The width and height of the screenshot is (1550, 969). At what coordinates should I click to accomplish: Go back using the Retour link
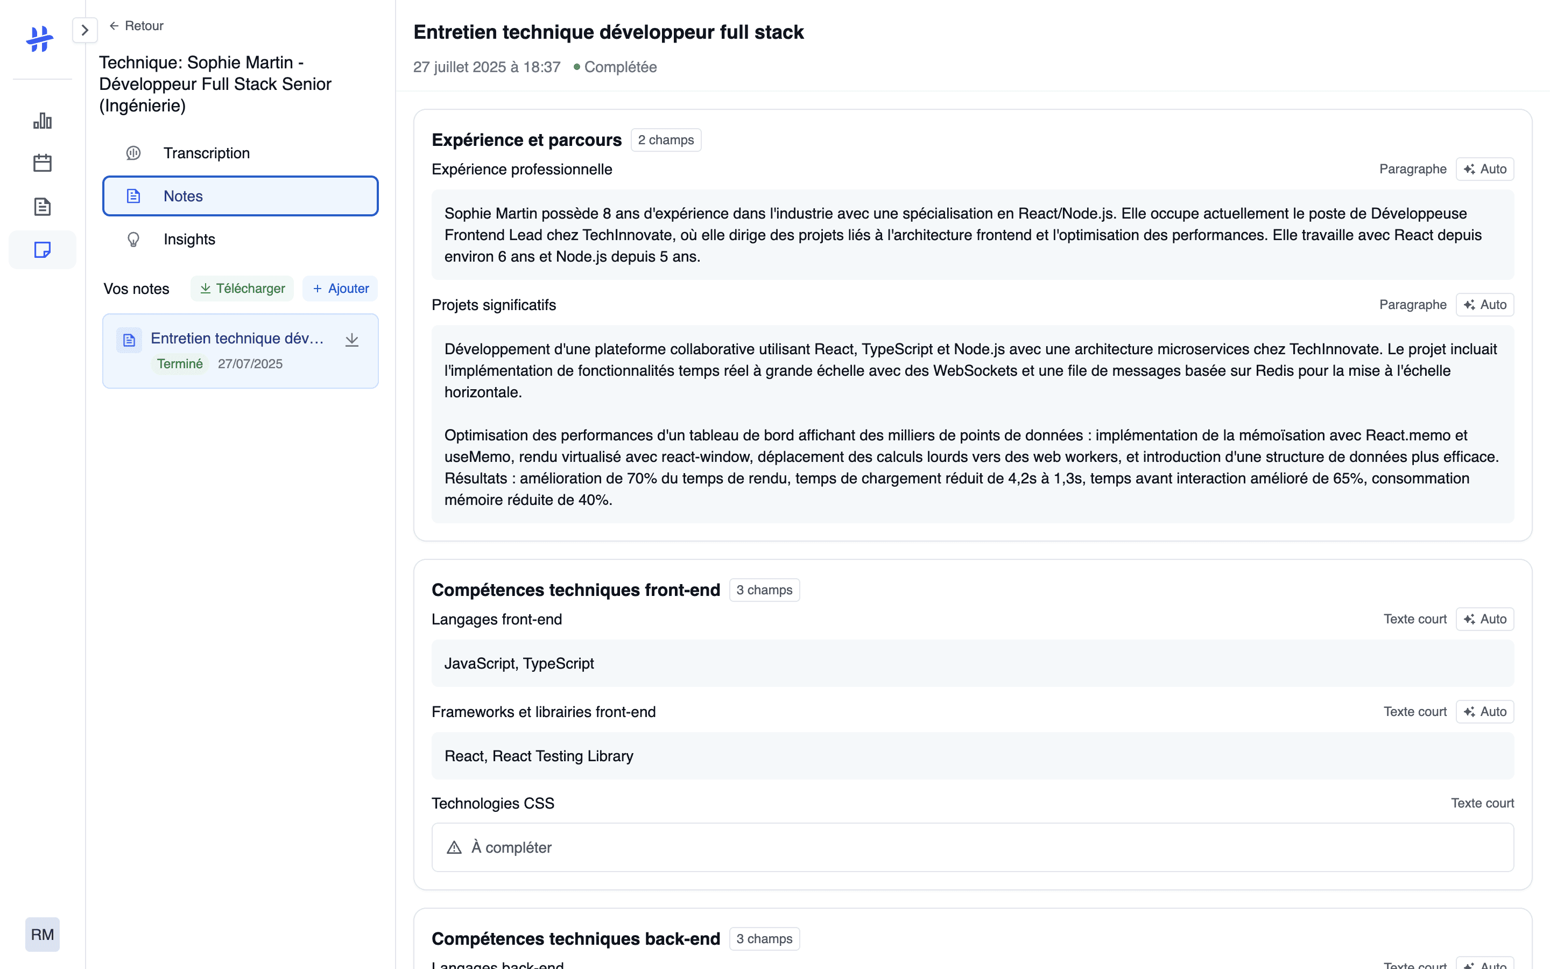coord(136,26)
